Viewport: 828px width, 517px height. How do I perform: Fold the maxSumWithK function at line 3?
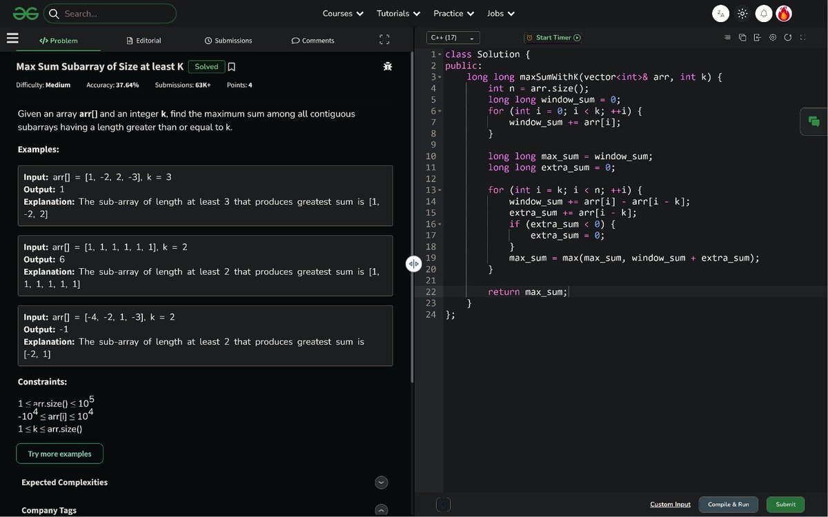440,77
